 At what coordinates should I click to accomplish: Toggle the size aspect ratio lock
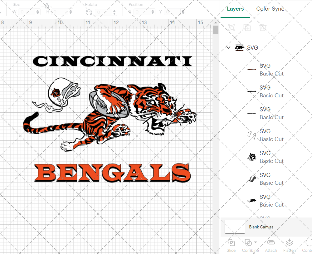coord(46,6)
